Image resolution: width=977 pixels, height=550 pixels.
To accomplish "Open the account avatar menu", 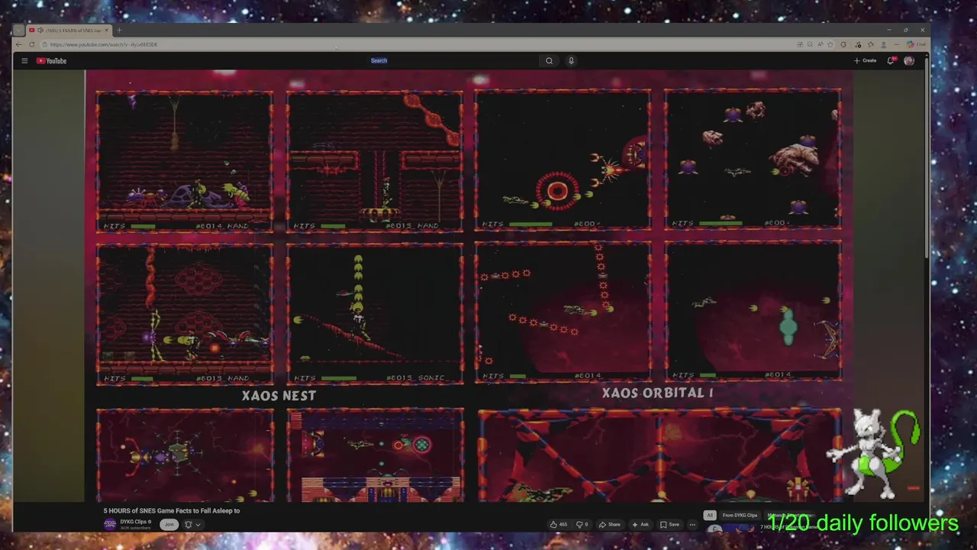I will [x=909, y=61].
